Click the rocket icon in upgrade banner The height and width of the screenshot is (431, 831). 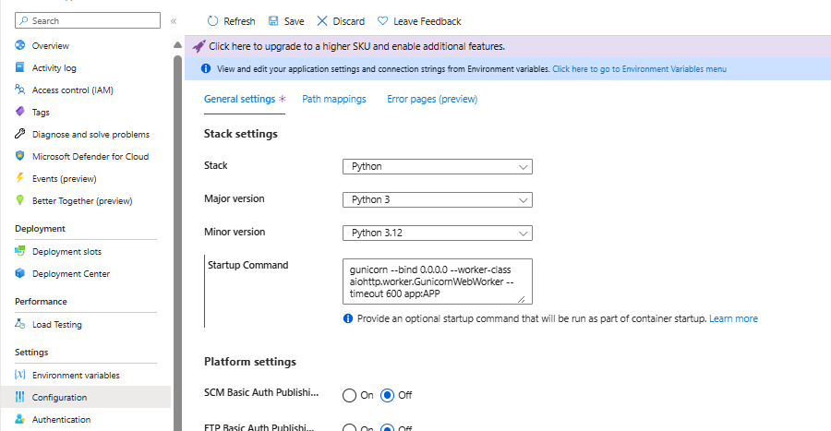coord(199,46)
